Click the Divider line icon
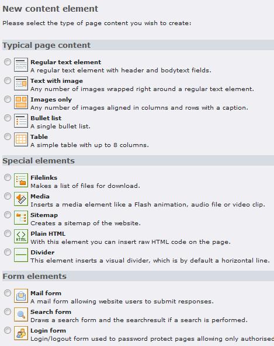274x346 pixels. pyautogui.click(x=21, y=255)
